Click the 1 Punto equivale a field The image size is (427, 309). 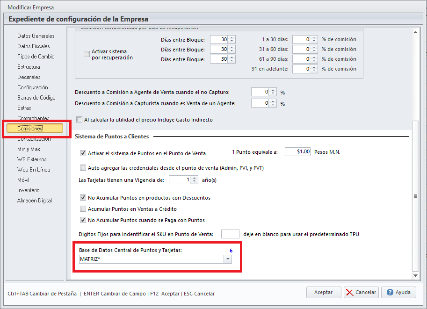(297, 152)
